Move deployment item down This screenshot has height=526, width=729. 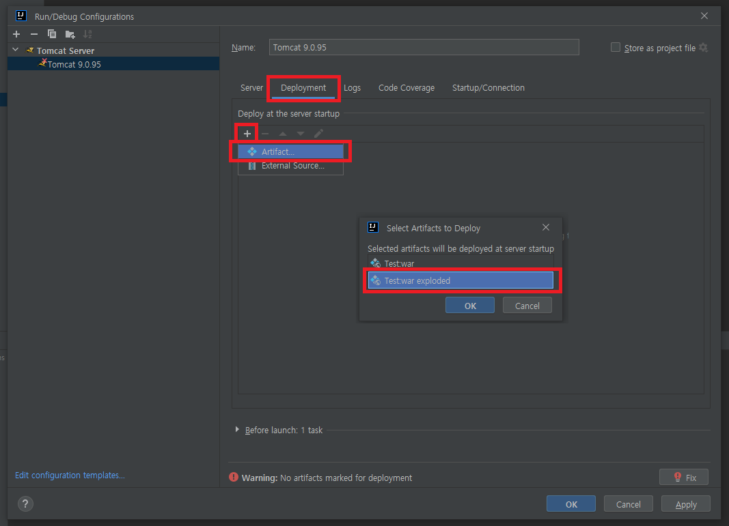coord(301,134)
